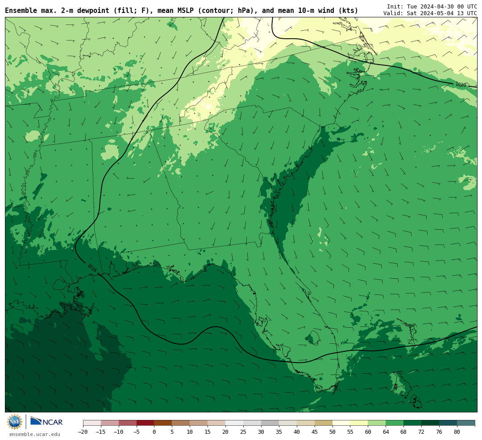482x440 pixels.
Task: Click the NCAR logo
Action: [46, 422]
